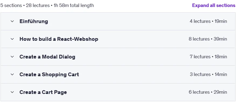Viewport: 236px width, 102px height.
Task: Click the 28 lectures summary text
Action: pos(38,5)
